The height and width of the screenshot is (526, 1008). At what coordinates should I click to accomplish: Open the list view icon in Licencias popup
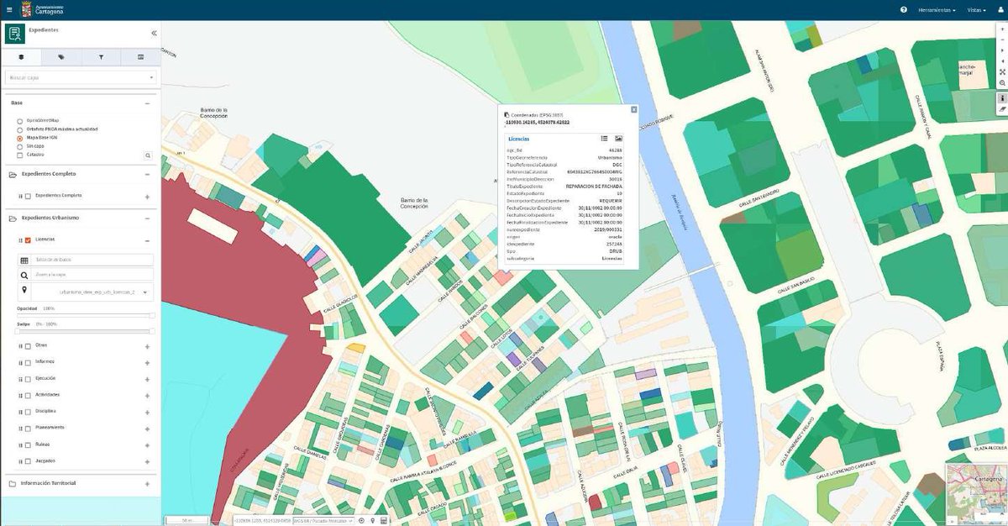pyautogui.click(x=603, y=139)
